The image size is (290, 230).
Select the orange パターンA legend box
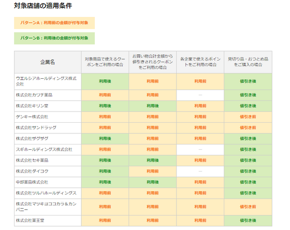(x=54, y=23)
